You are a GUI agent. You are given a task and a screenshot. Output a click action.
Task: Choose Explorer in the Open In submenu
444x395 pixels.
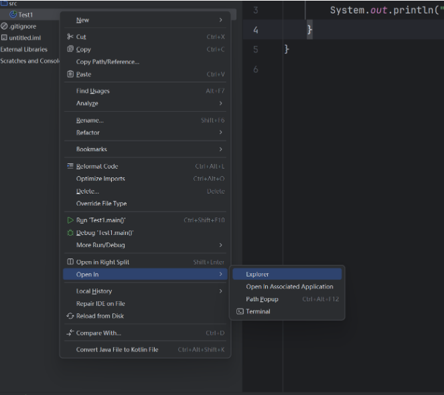[287, 274]
